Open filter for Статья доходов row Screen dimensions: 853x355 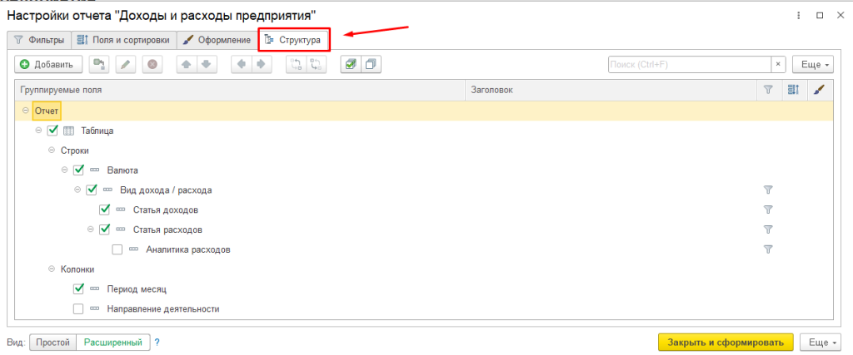(x=768, y=210)
